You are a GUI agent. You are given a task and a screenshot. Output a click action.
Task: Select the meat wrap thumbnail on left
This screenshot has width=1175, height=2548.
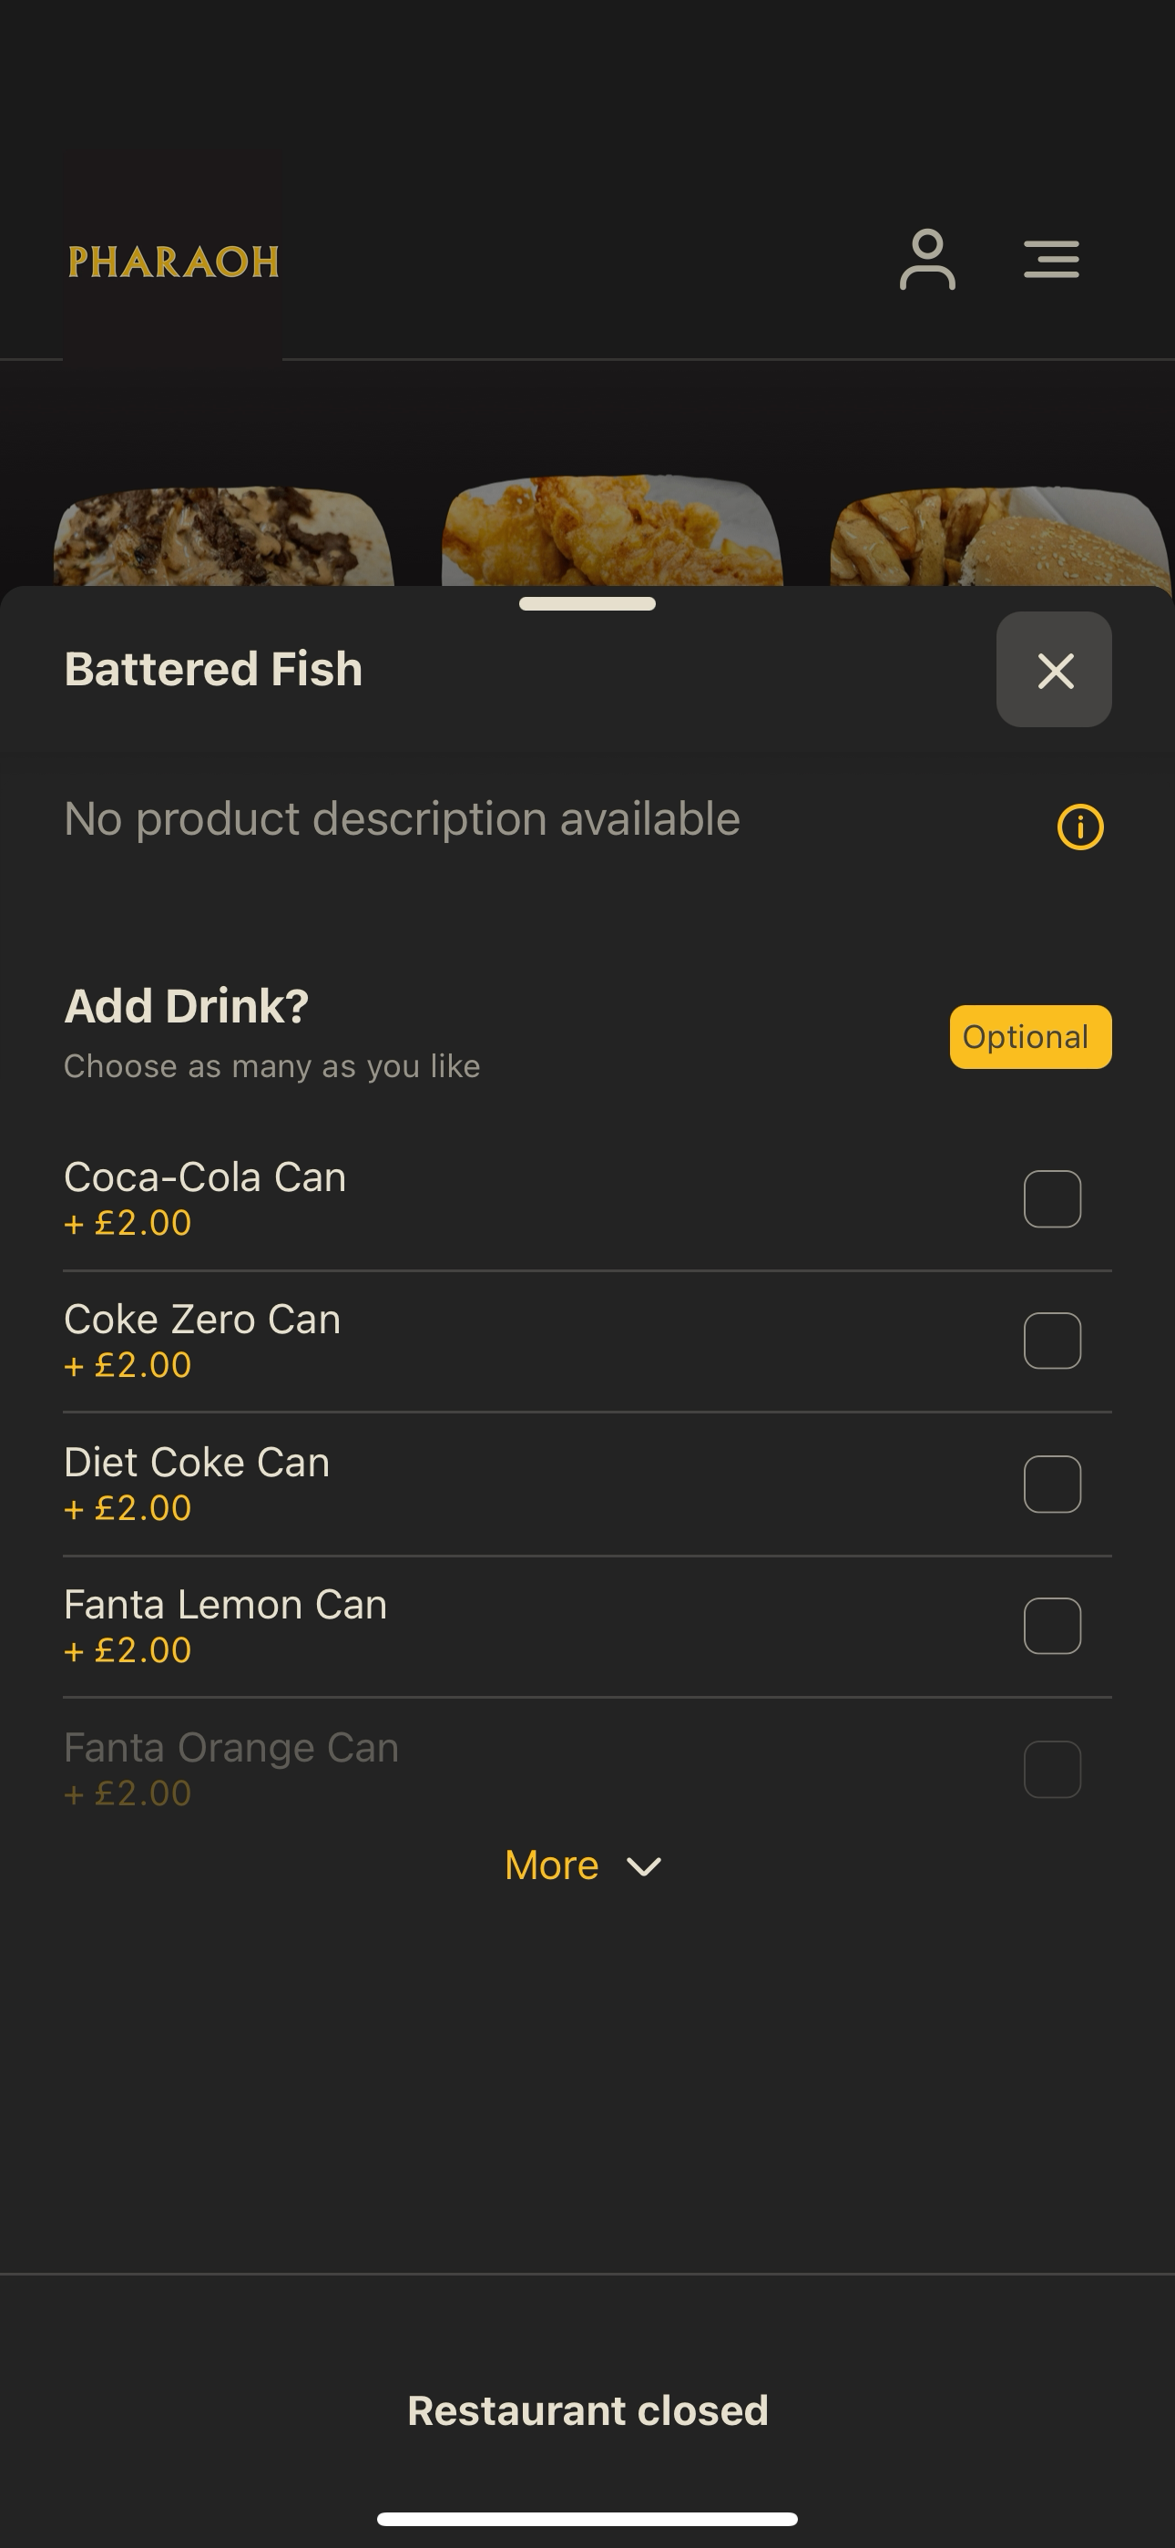(223, 535)
